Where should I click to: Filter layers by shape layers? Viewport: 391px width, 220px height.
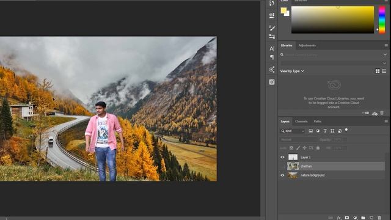point(332,131)
